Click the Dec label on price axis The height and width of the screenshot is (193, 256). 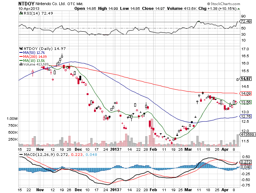tap(78, 149)
